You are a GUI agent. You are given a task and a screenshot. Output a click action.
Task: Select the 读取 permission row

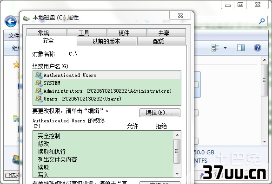pyautogui.click(x=103, y=167)
